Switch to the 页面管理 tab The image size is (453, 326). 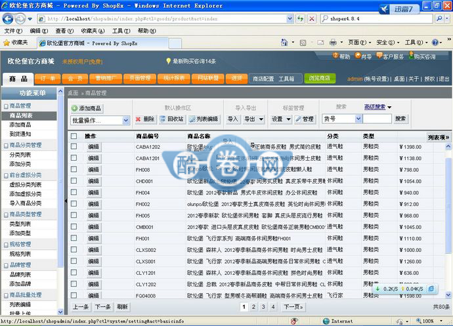[x=140, y=79]
